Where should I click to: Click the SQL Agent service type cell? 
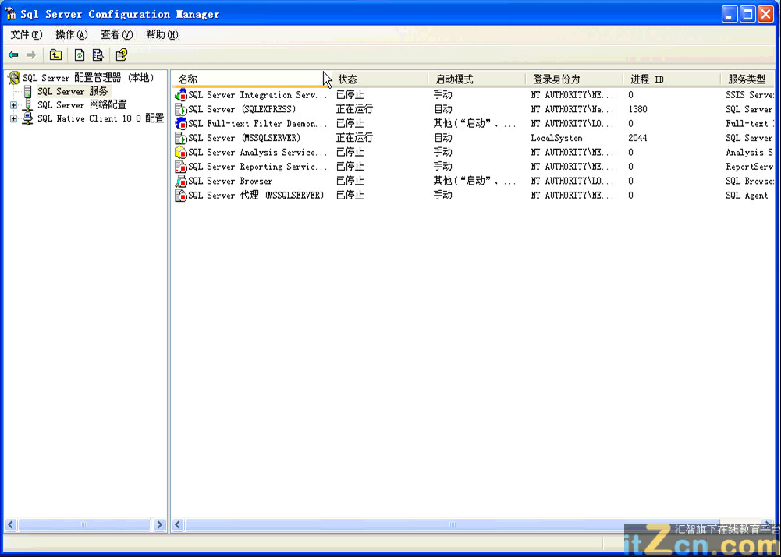[747, 196]
